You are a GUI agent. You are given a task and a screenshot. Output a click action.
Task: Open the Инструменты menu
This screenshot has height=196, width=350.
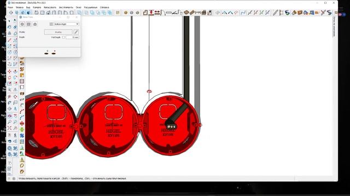tap(66, 7)
